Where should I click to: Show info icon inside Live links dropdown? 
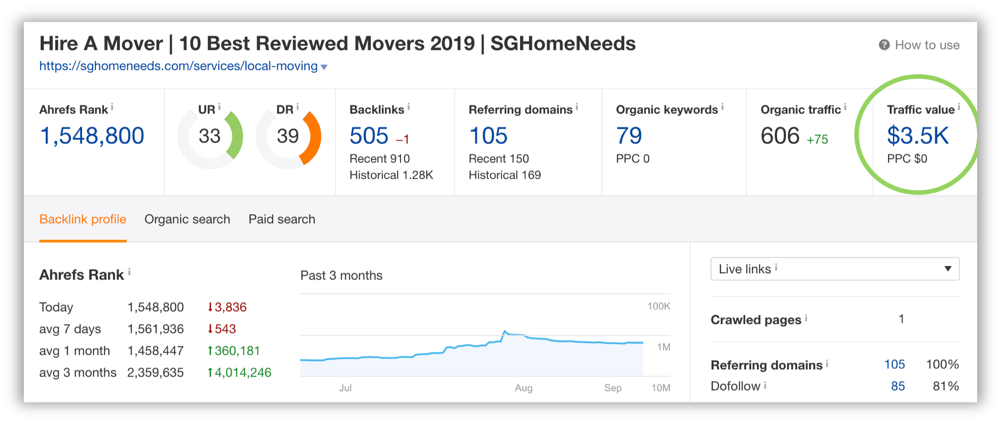(776, 267)
